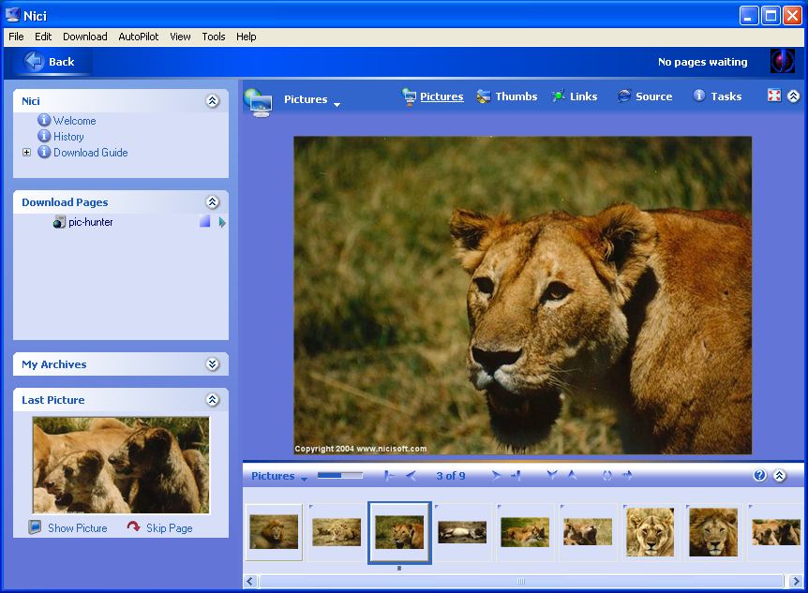Click the upward arrow icon

pyautogui.click(x=572, y=475)
